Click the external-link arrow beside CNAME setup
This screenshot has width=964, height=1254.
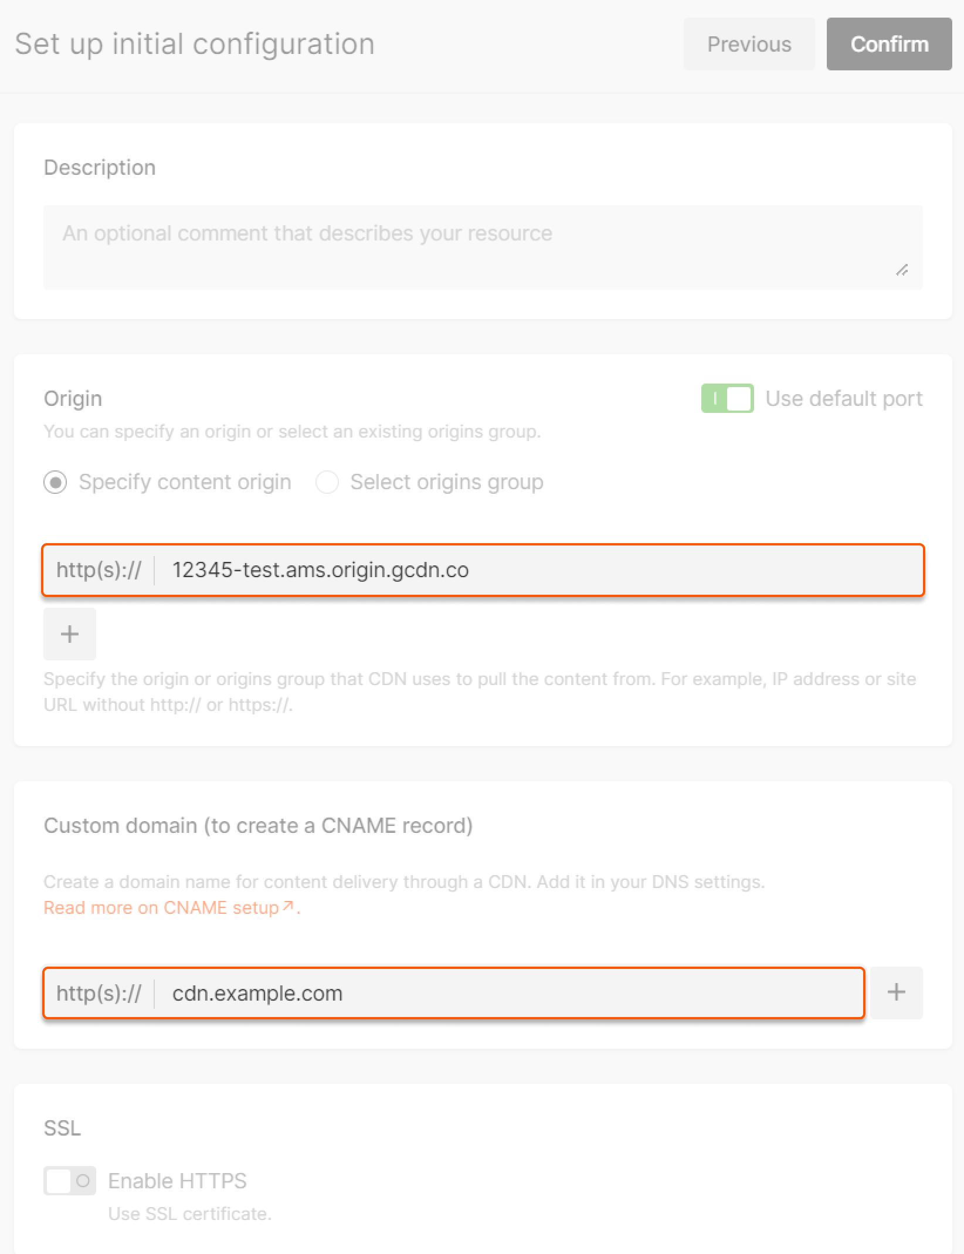[x=287, y=906]
